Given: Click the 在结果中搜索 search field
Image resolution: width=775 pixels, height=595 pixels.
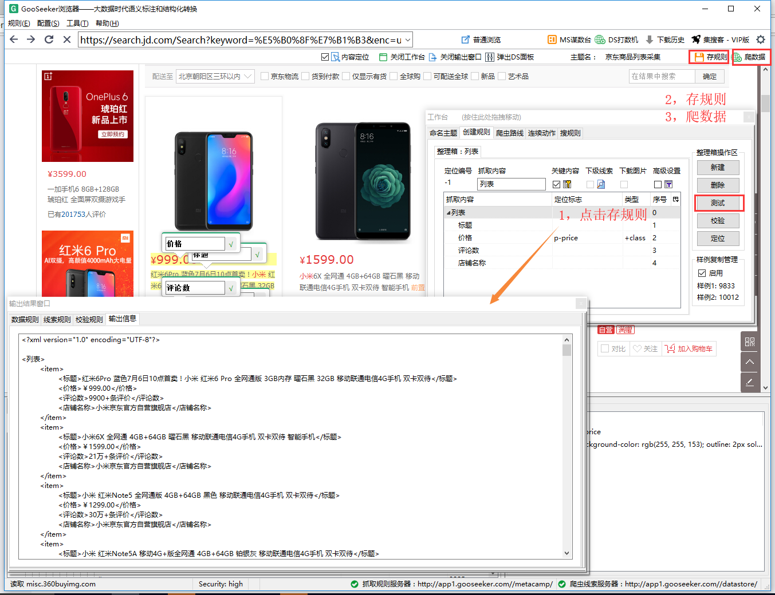Looking at the screenshot, I should click(662, 76).
